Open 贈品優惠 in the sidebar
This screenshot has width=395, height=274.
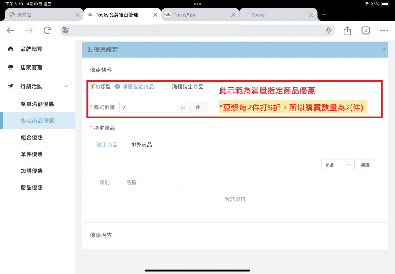pos(32,187)
